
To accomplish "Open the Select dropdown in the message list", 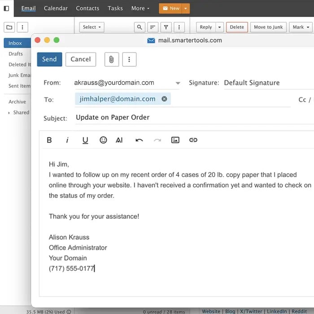I will (92, 27).
